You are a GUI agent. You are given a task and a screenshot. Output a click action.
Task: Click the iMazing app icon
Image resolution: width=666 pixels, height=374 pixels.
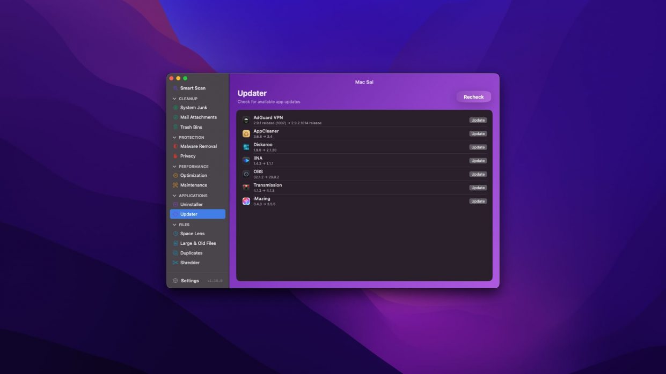pyautogui.click(x=246, y=201)
